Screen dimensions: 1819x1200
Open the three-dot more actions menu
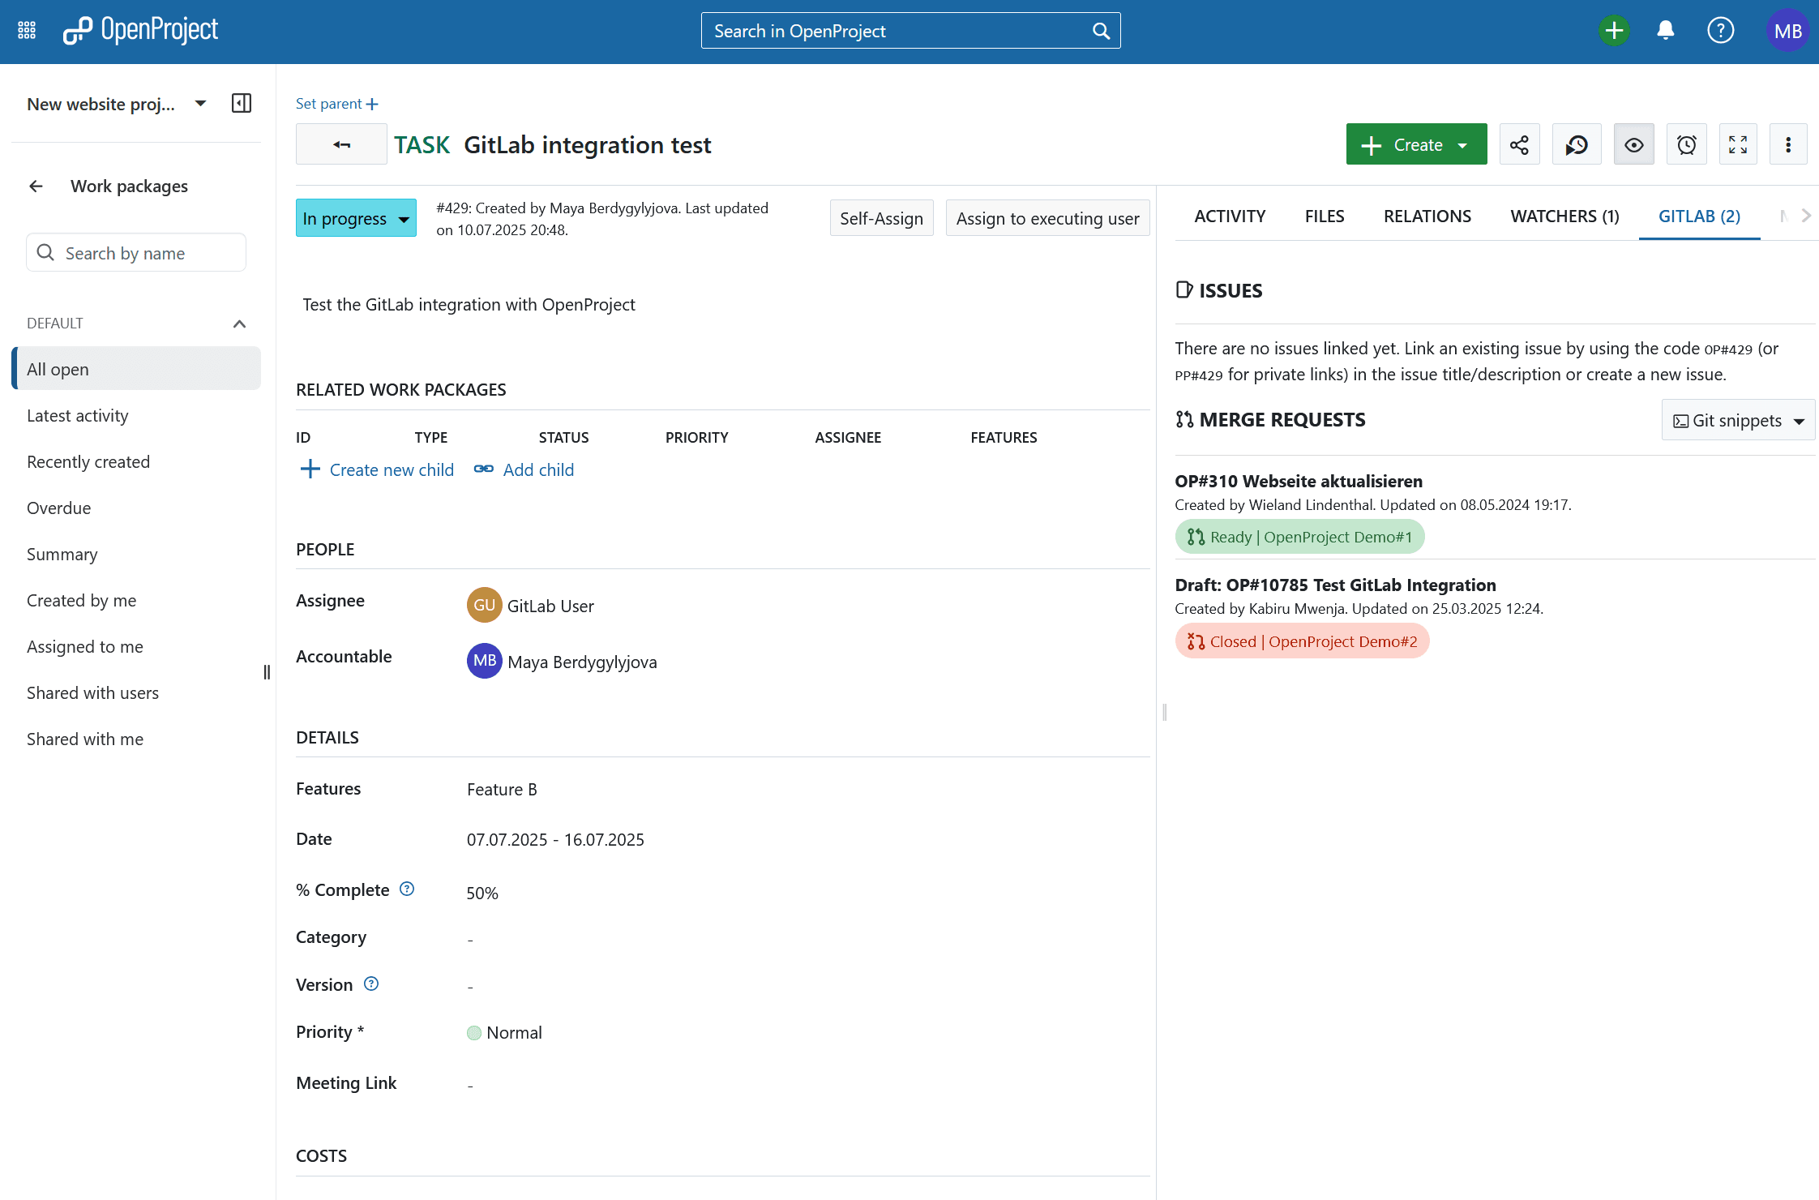coord(1787,145)
